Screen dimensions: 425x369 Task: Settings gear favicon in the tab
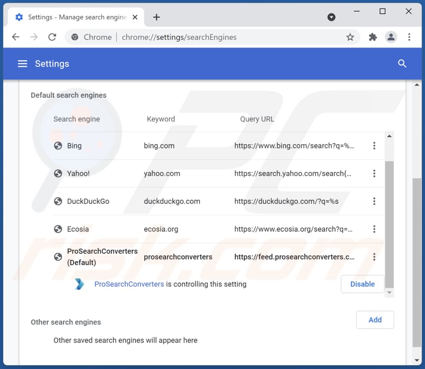19,17
